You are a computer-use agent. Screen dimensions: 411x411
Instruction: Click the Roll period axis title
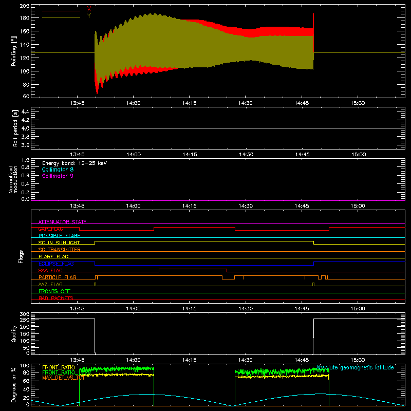(15, 128)
